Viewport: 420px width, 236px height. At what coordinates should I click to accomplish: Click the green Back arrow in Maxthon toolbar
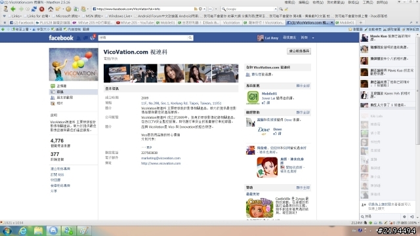click(13, 9)
